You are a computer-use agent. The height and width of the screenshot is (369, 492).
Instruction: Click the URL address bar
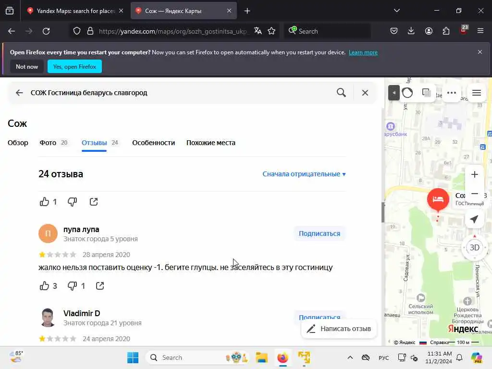pos(173,31)
